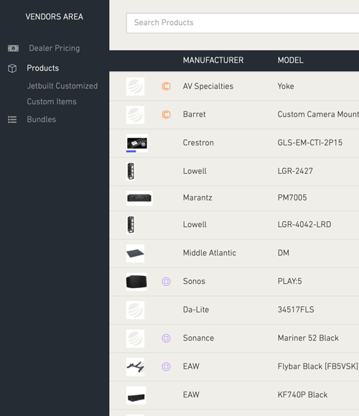
Task: Click the Bundles list icon
Action: [x=12, y=120]
